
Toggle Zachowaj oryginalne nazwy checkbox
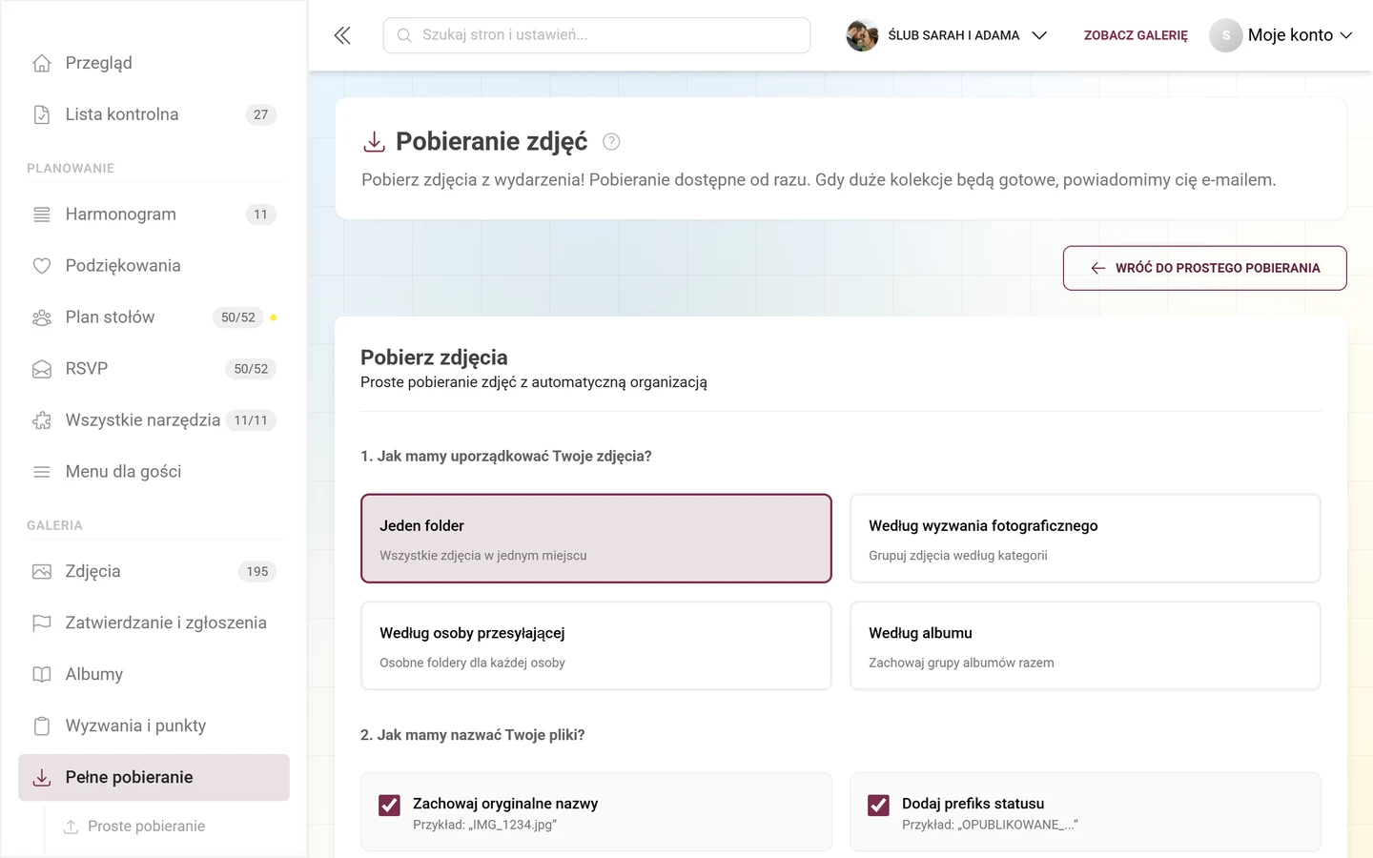click(x=389, y=806)
